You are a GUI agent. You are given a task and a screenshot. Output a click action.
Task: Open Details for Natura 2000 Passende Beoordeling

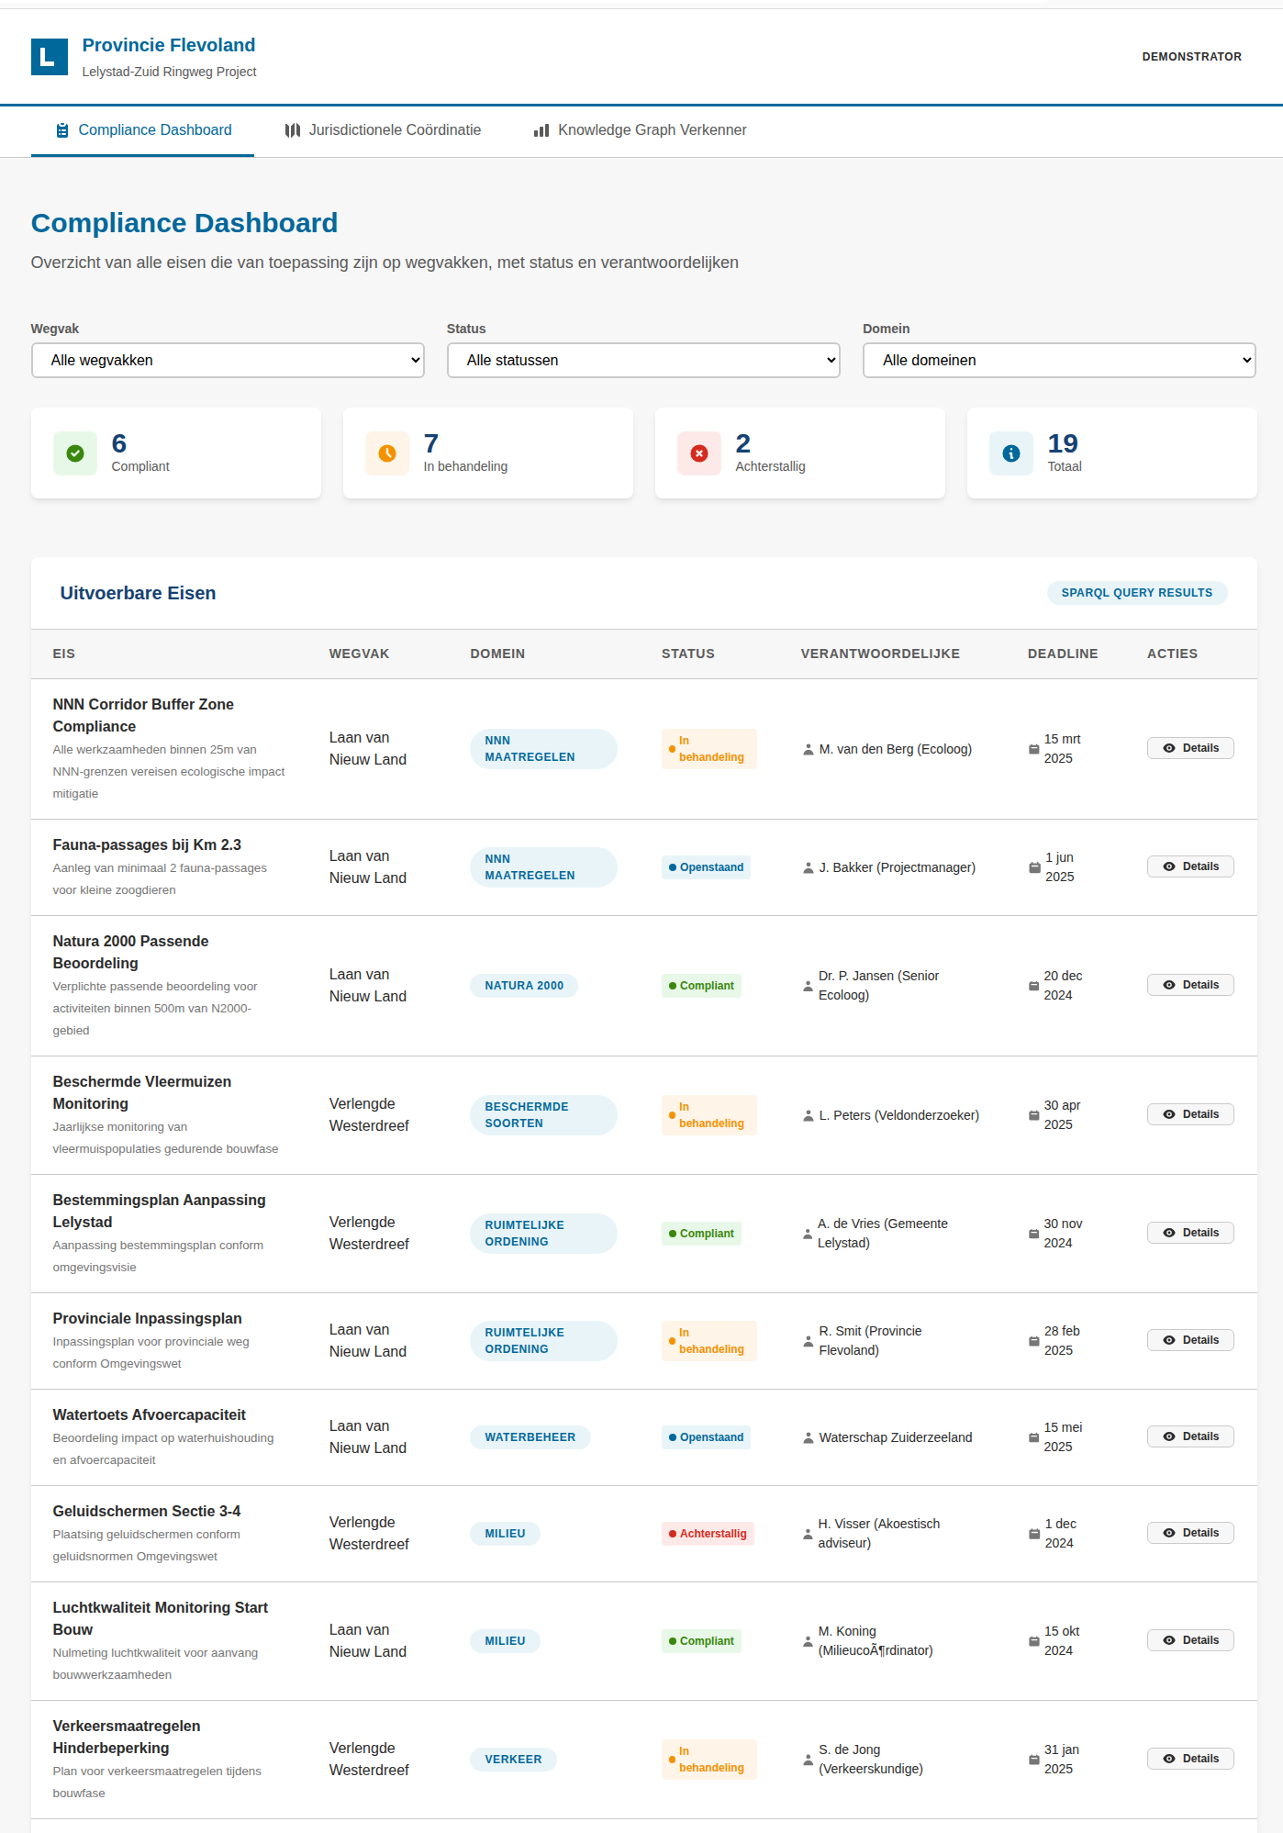(x=1190, y=986)
